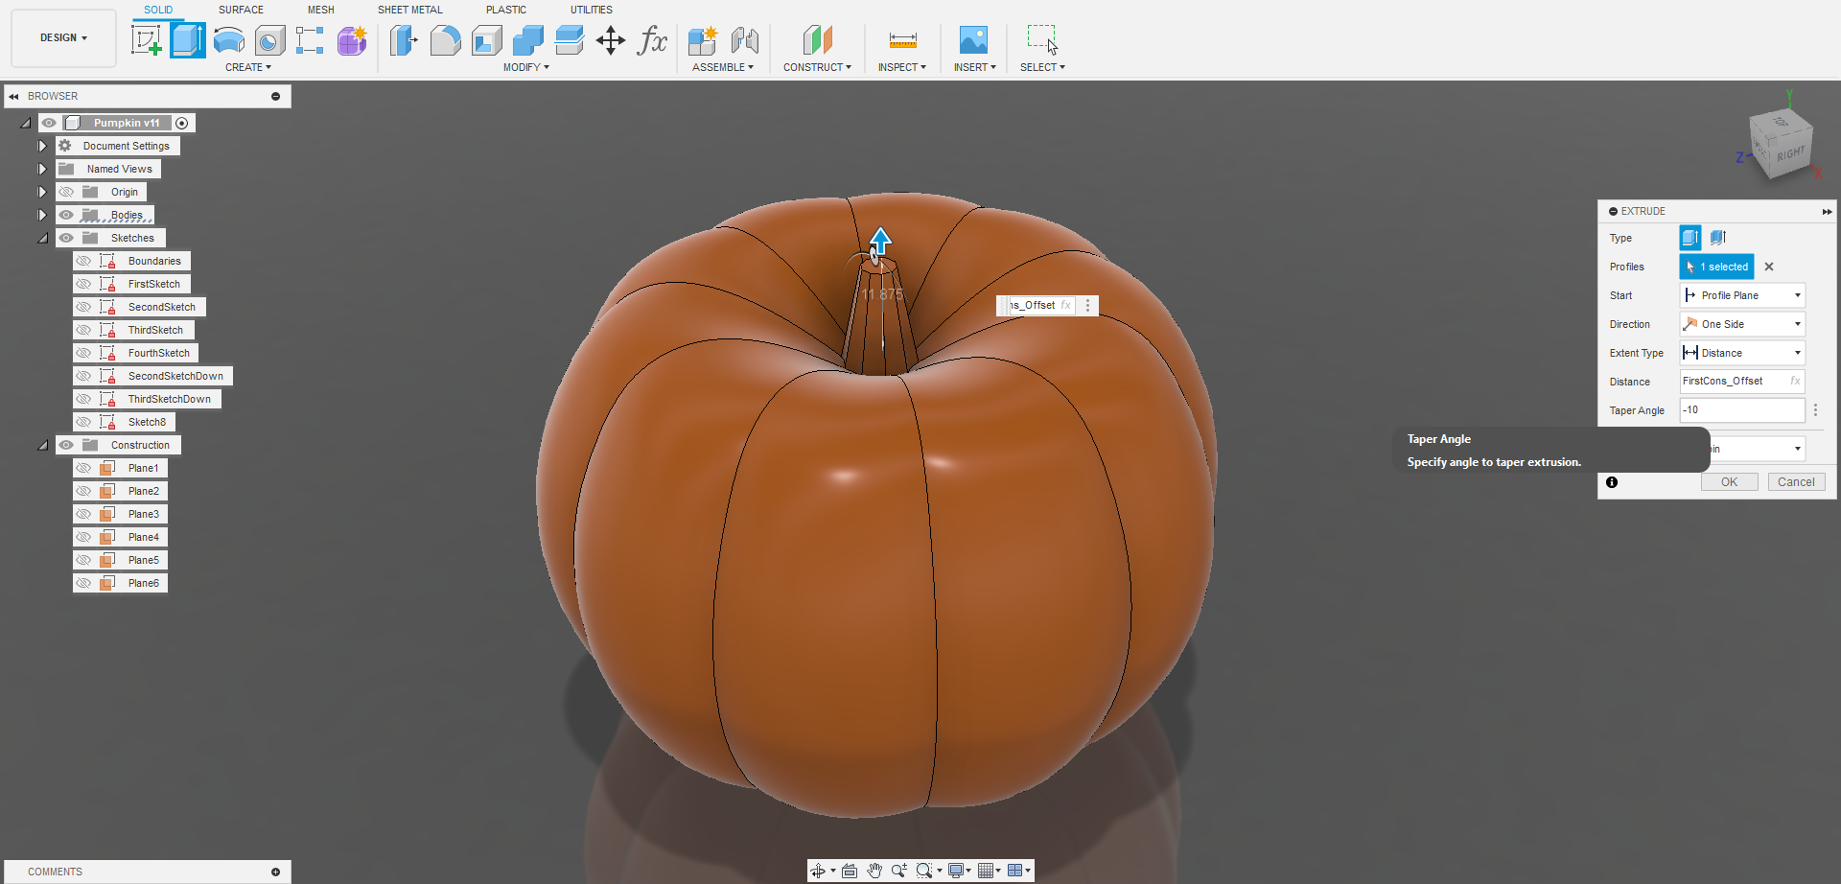Switch to the Utilities tab
This screenshot has height=884, width=1841.
[592, 10]
